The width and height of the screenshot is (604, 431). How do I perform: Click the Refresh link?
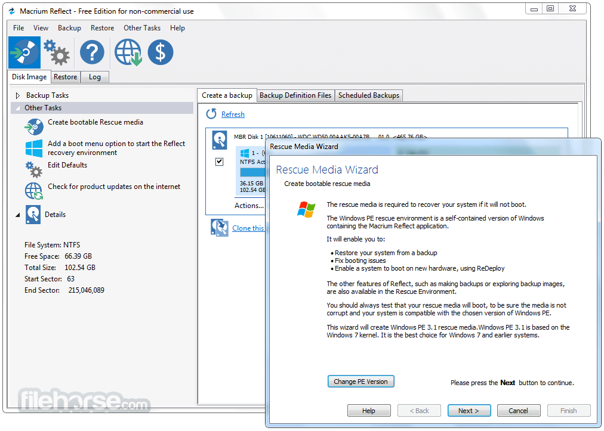pos(233,114)
